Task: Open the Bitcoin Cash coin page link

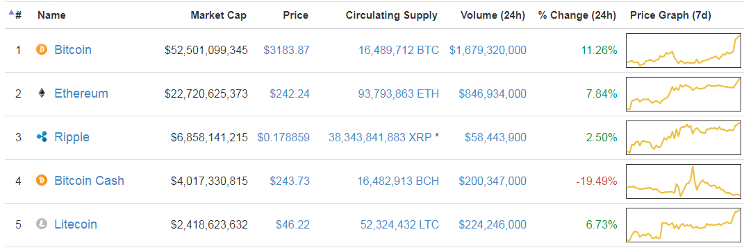Action: click(89, 181)
